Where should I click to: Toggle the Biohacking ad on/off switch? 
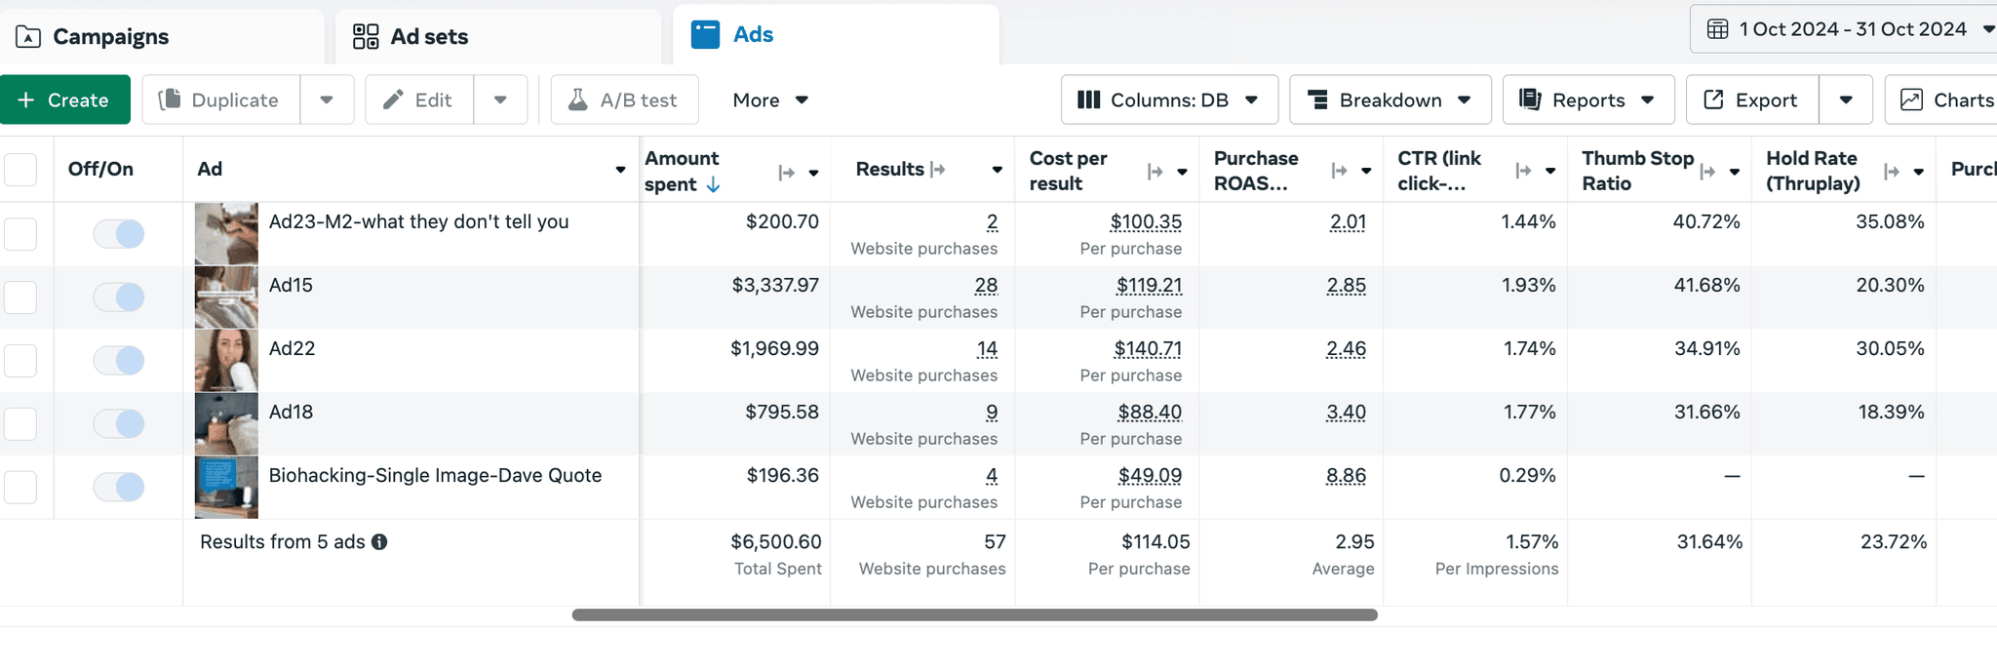[119, 487]
